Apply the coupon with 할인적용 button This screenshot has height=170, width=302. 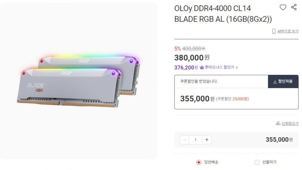click(x=283, y=82)
